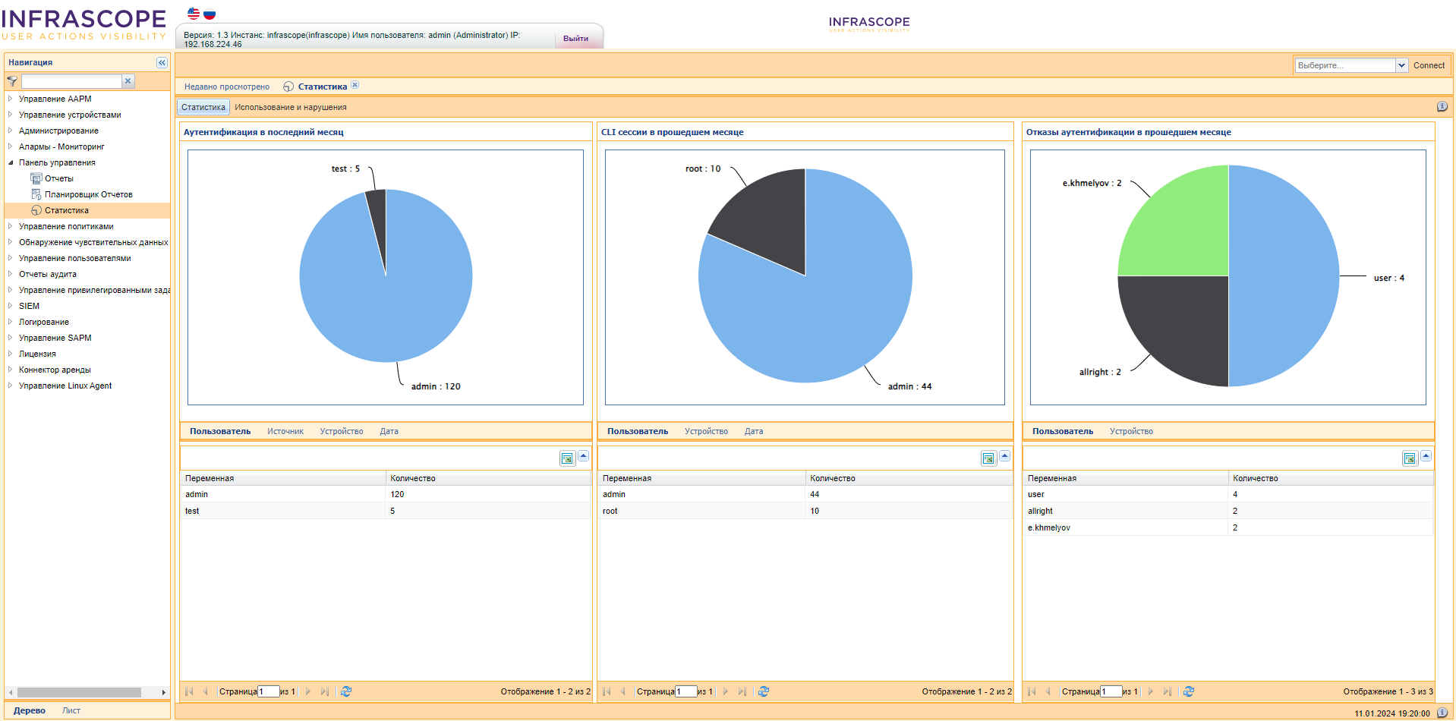The height and width of the screenshot is (721, 1456).
Task: Click the navigation filter text field
Action: coord(71,81)
